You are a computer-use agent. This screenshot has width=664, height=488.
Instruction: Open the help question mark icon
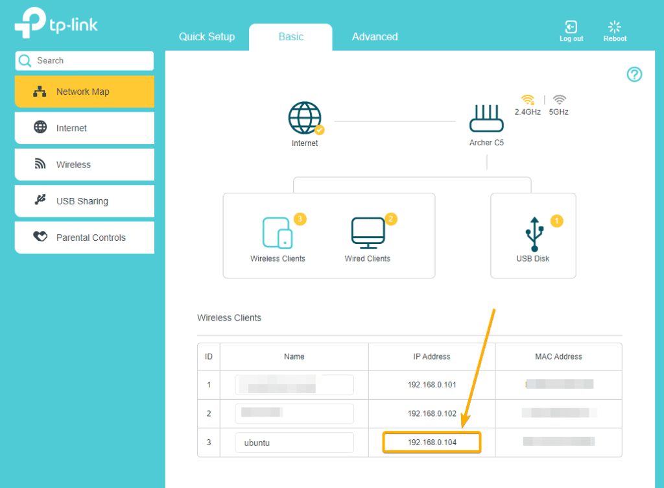(634, 75)
